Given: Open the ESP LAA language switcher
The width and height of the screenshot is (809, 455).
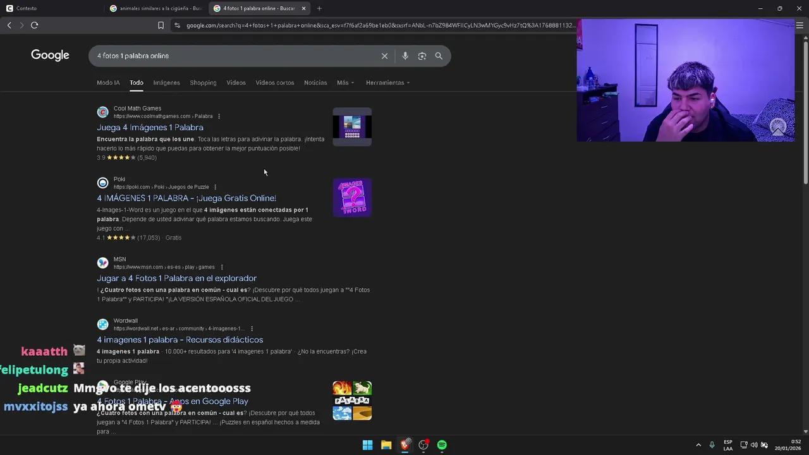Looking at the screenshot, I should click(x=728, y=445).
